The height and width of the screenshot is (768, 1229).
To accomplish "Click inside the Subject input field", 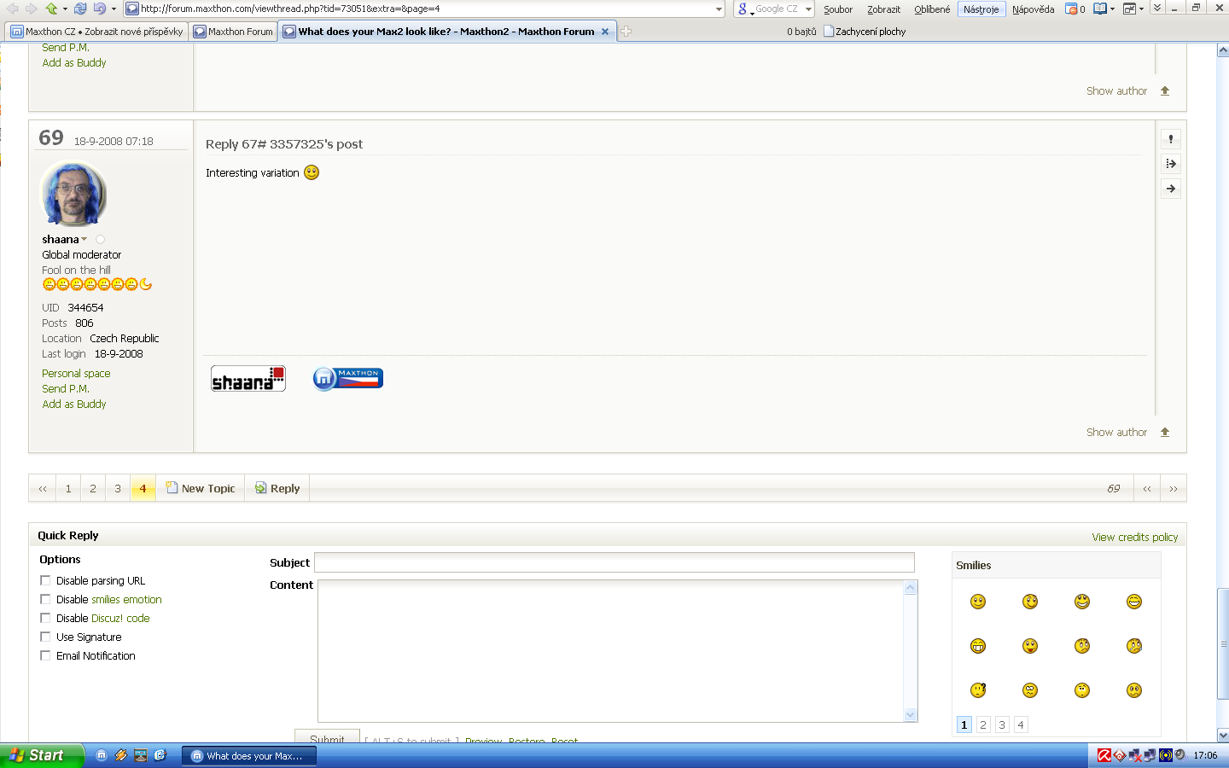I will 614,562.
